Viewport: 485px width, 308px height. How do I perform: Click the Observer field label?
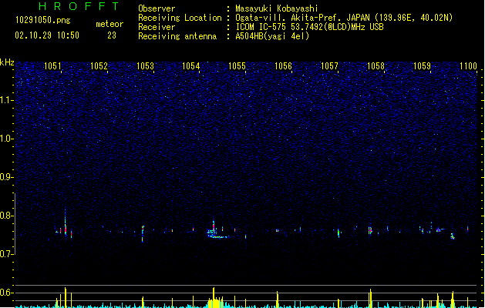point(157,8)
